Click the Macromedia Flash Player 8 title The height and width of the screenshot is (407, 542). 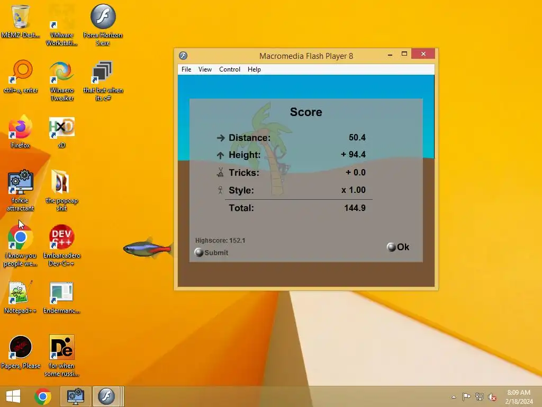(x=306, y=56)
